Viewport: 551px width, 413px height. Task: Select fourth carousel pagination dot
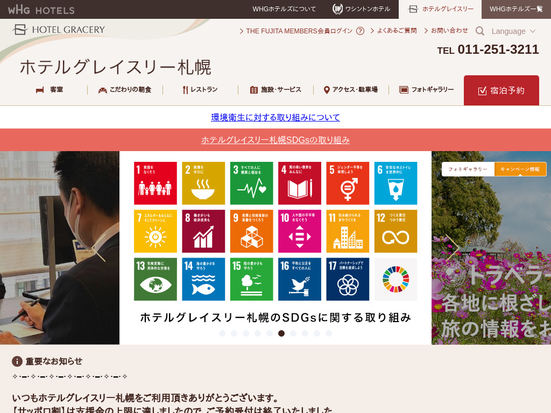[x=258, y=333]
